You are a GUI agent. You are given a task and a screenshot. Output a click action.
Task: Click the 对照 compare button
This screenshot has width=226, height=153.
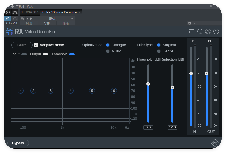(29, 23)
